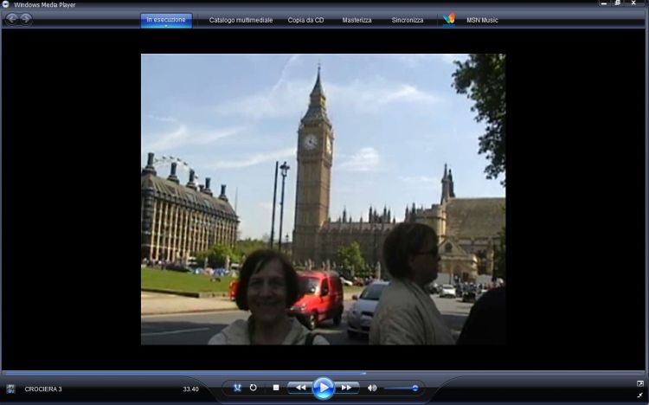Open MSN Music online store
Viewport: 649px width, 405px height.
(x=482, y=20)
